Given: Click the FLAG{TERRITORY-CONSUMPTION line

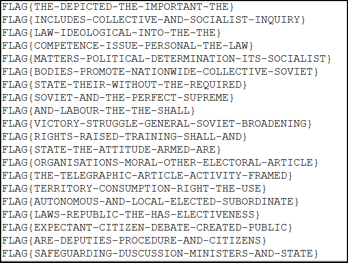Looking at the screenshot, I should [134, 188].
